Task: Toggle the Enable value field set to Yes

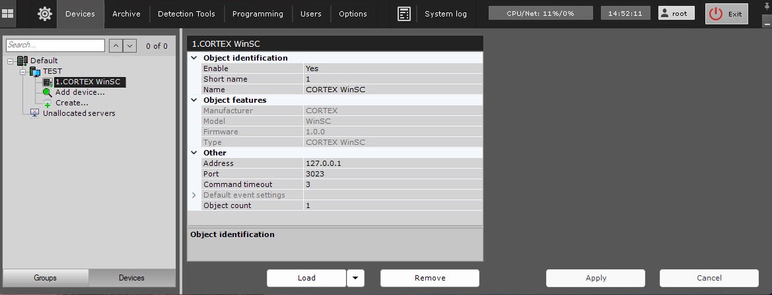Action: [x=392, y=68]
